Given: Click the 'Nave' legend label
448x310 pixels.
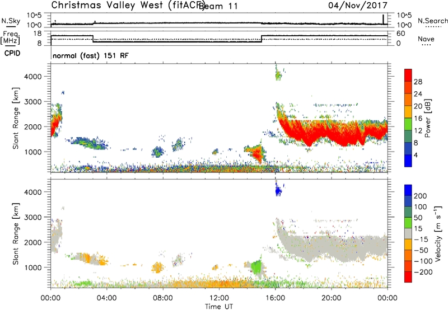Looking at the screenshot, I should [426, 39].
